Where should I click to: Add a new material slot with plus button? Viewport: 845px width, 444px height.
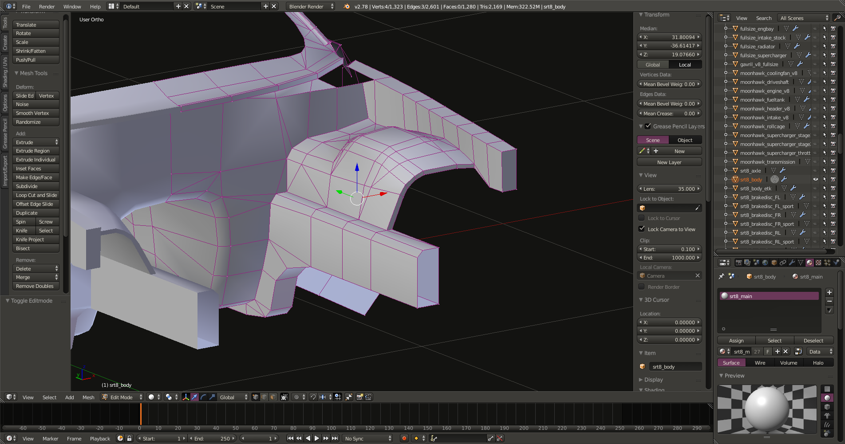829,292
